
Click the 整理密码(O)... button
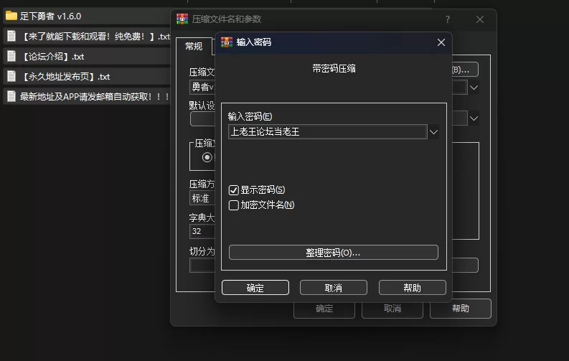point(333,253)
